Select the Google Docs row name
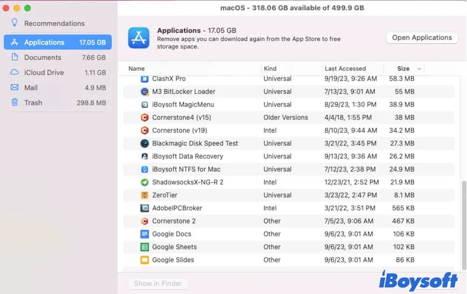This screenshot has width=467, height=294. point(172,234)
